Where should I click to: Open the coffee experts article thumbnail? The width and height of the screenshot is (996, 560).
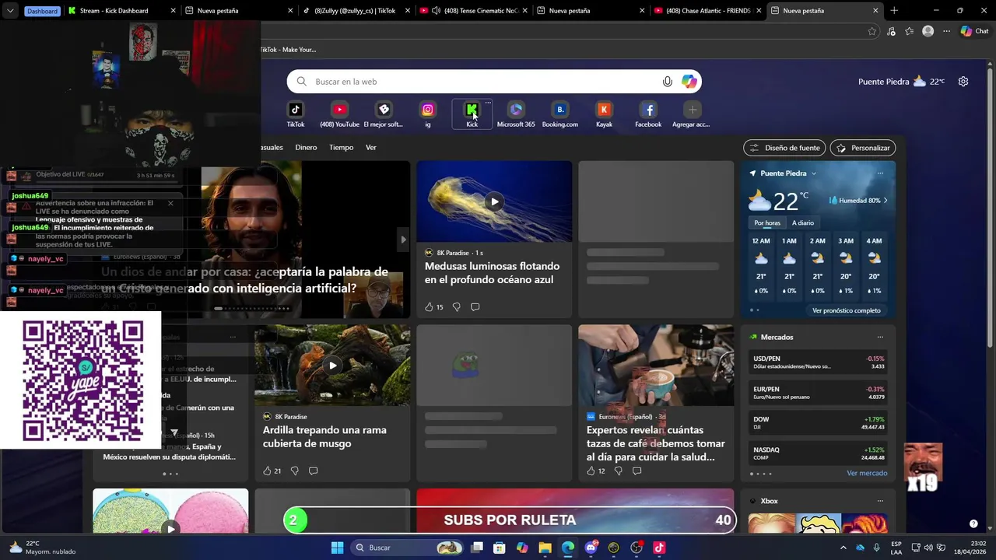click(656, 365)
